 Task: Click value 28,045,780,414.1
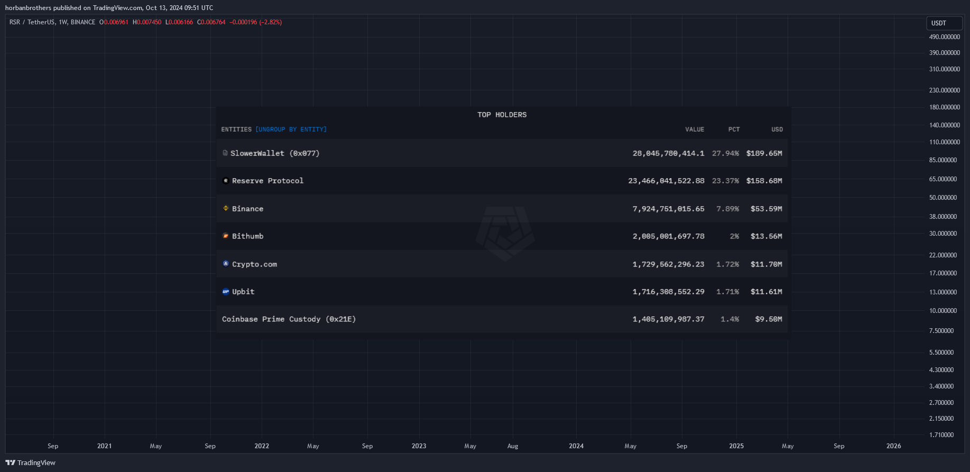pyautogui.click(x=668, y=153)
